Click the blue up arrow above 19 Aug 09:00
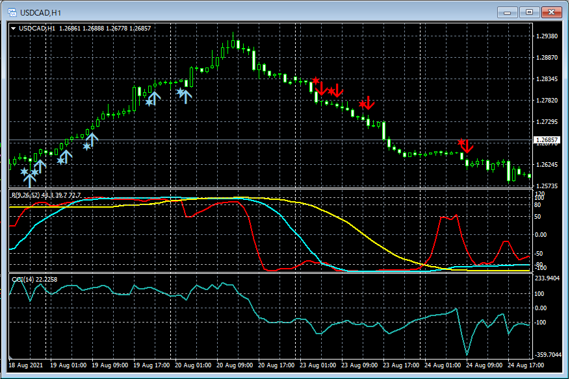Viewport: 570px width, 379px height. (x=92, y=139)
